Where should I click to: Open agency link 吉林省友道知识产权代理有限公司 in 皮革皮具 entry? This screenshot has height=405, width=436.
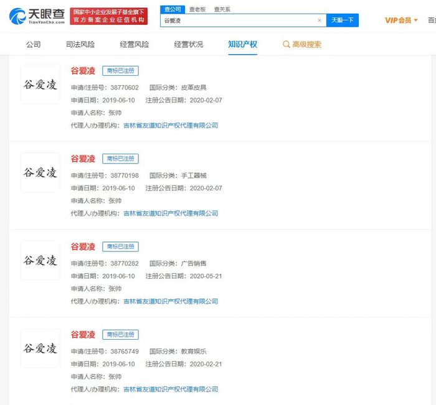(x=171, y=126)
